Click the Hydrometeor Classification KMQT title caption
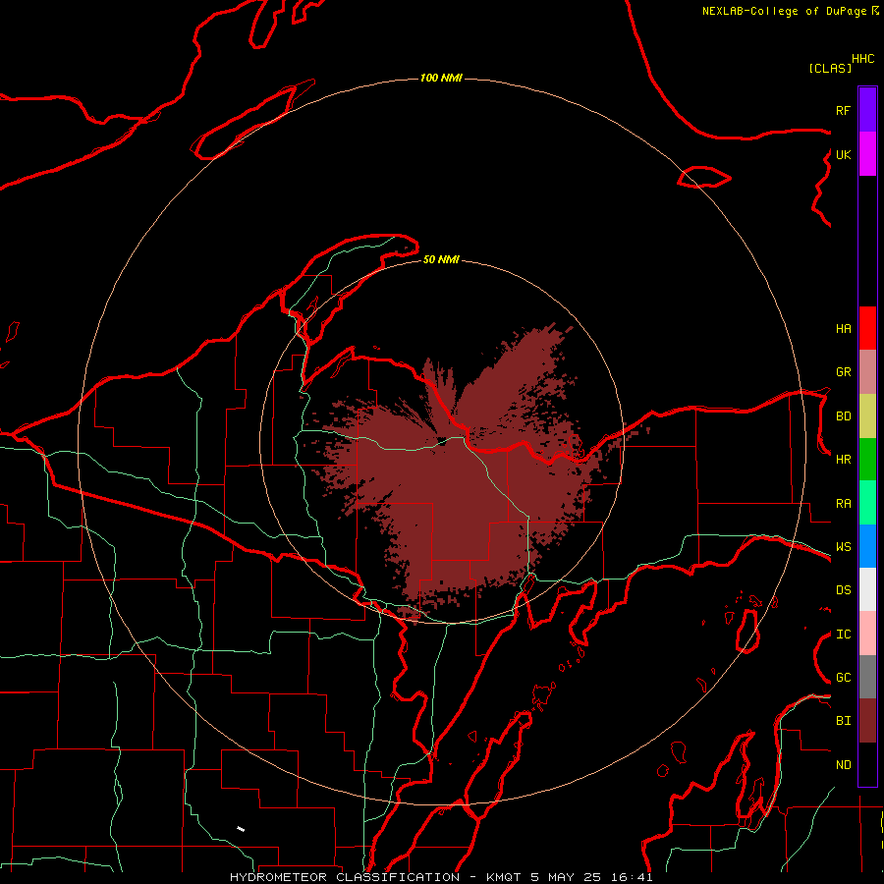This screenshot has height=884, width=884. tap(441, 877)
